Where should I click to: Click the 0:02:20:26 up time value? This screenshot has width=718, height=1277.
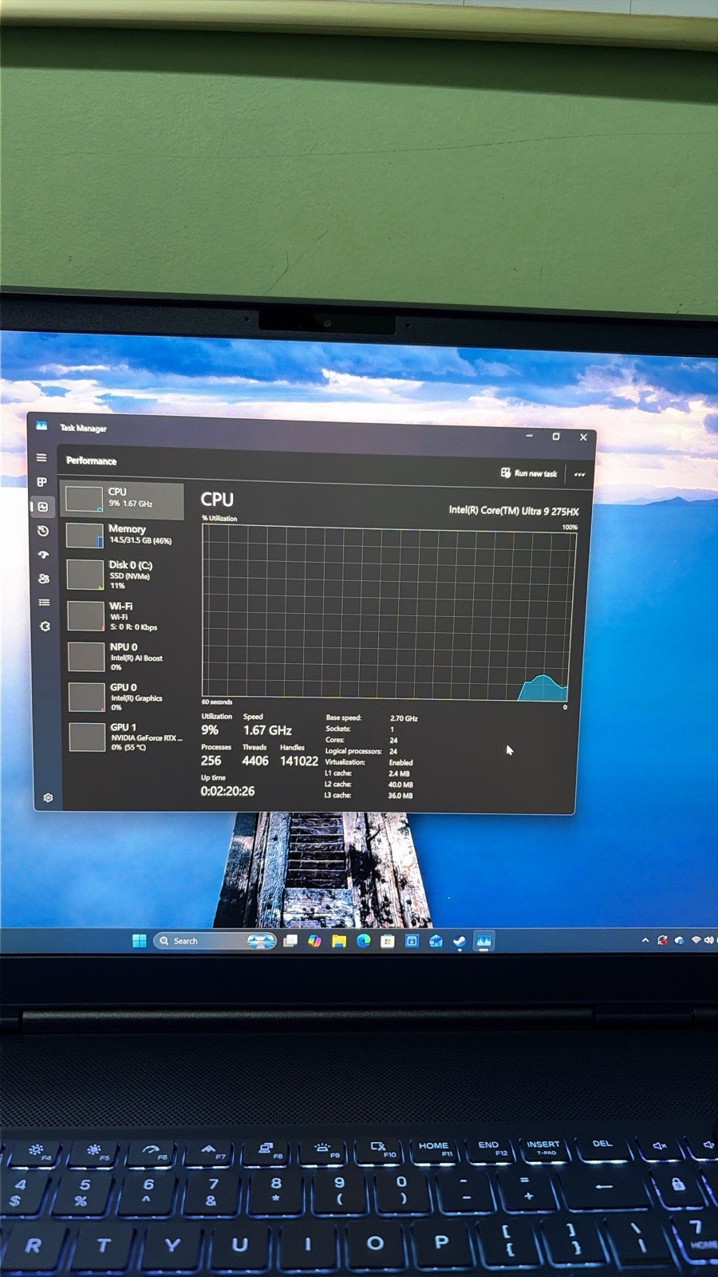coord(227,791)
